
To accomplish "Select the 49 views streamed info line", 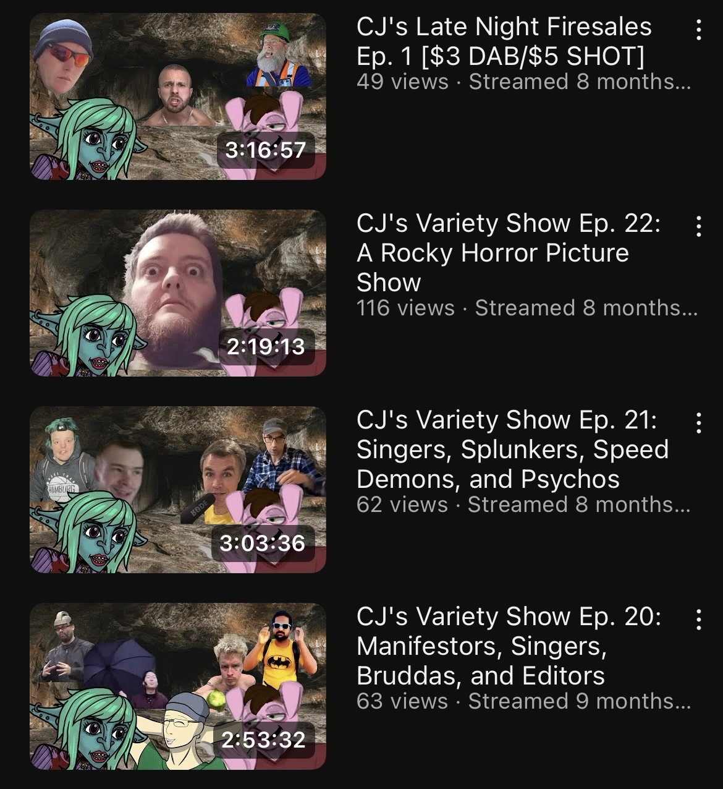I will [523, 82].
